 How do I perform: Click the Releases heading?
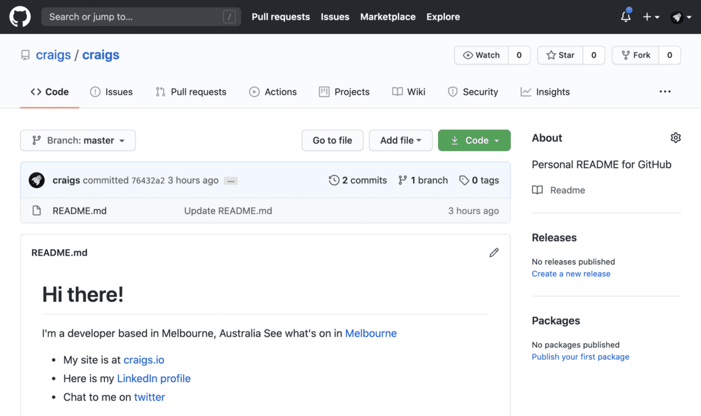click(554, 238)
